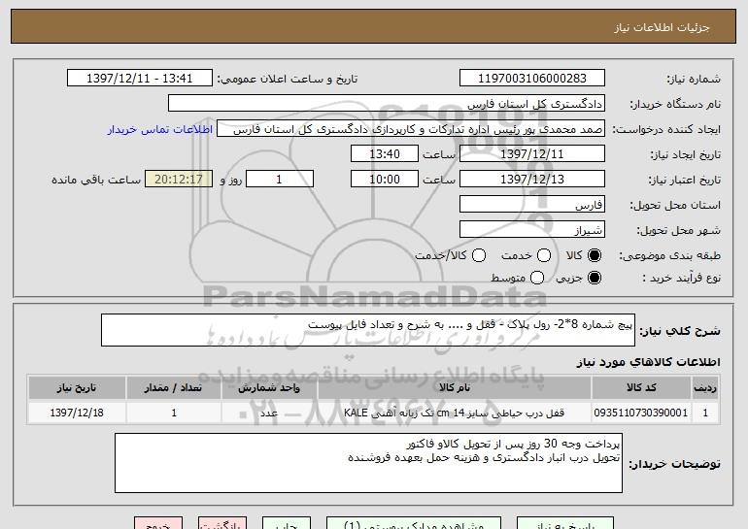Click the جزئیات اطلاعات نیاز page header
The height and width of the screenshot is (529, 748).
(662, 27)
